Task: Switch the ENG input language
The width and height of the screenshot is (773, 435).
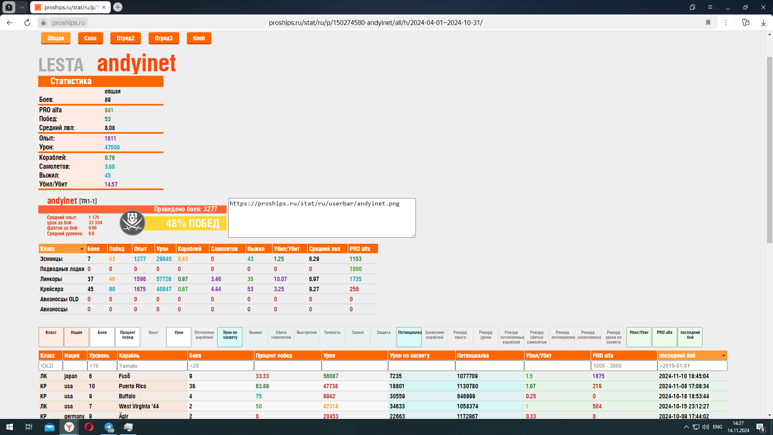Action: (717, 427)
